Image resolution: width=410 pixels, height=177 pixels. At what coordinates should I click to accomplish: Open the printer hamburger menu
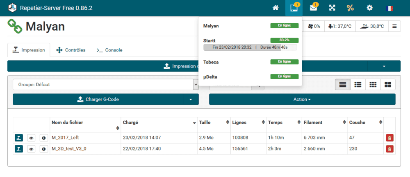click(x=394, y=26)
